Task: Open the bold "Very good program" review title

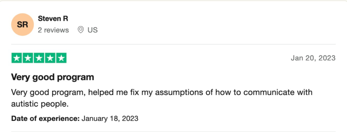Action: click(53, 77)
